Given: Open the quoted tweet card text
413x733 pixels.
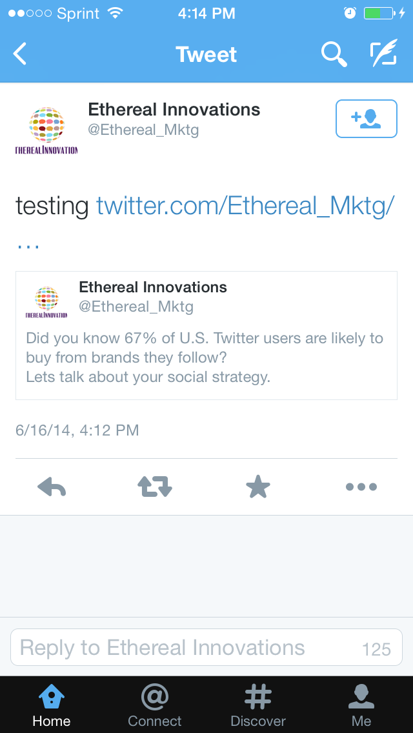Looking at the screenshot, I should 205,357.
